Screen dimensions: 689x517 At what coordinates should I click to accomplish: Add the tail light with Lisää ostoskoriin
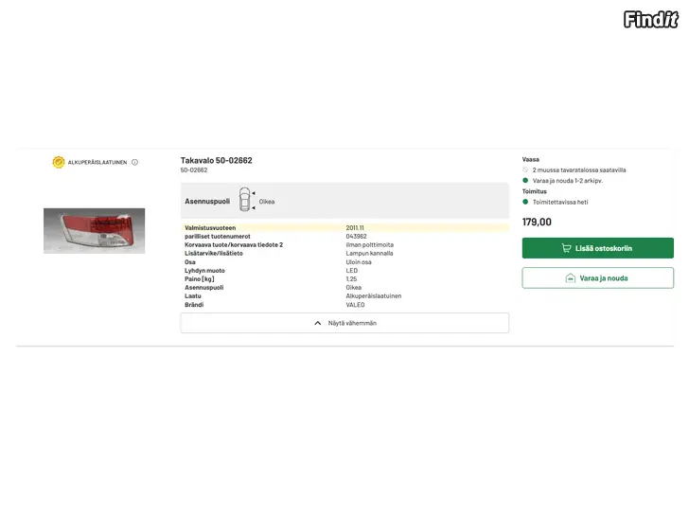(x=597, y=248)
